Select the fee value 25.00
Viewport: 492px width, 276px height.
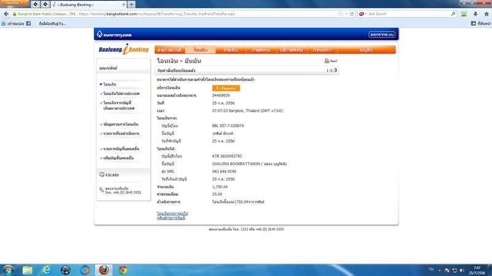point(217,194)
